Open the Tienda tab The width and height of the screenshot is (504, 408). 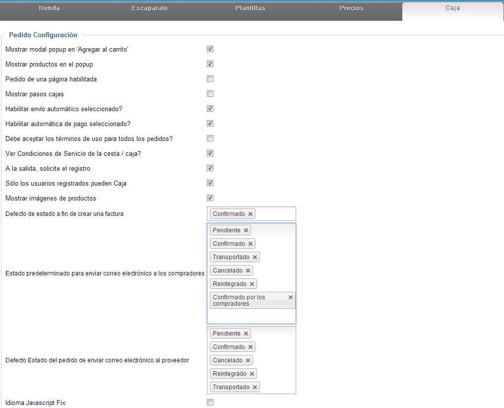tap(49, 8)
